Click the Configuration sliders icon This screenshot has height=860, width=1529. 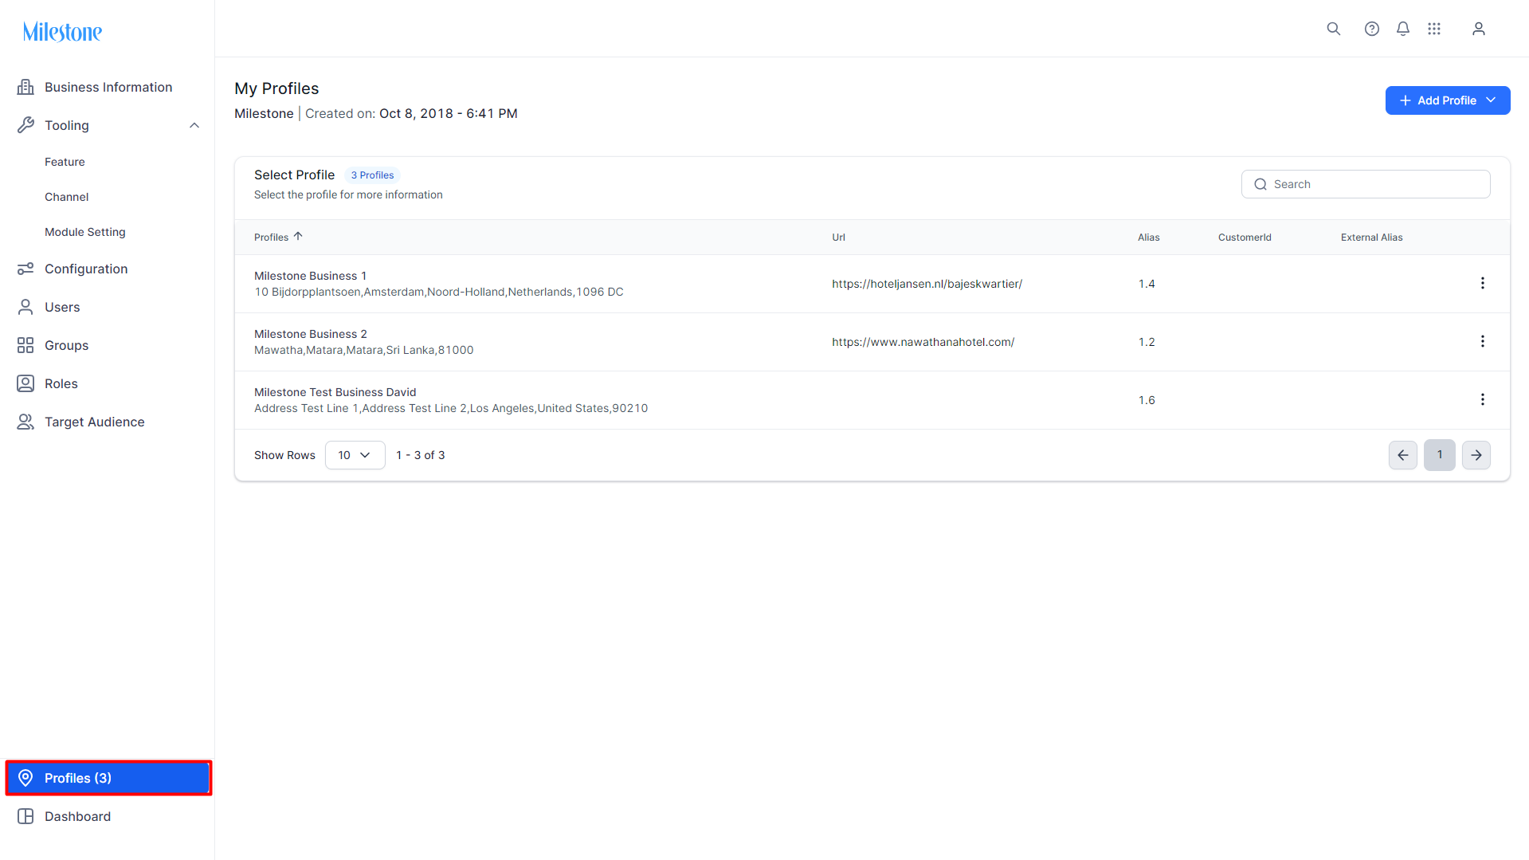tap(25, 269)
